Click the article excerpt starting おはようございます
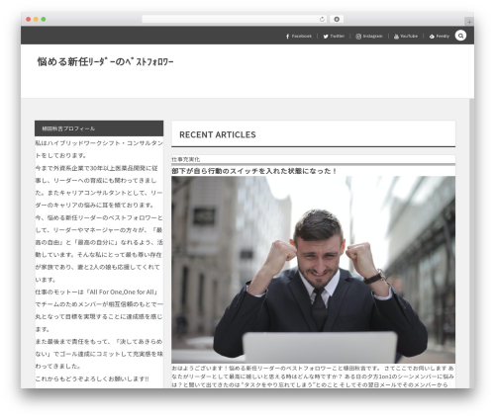 (x=313, y=376)
